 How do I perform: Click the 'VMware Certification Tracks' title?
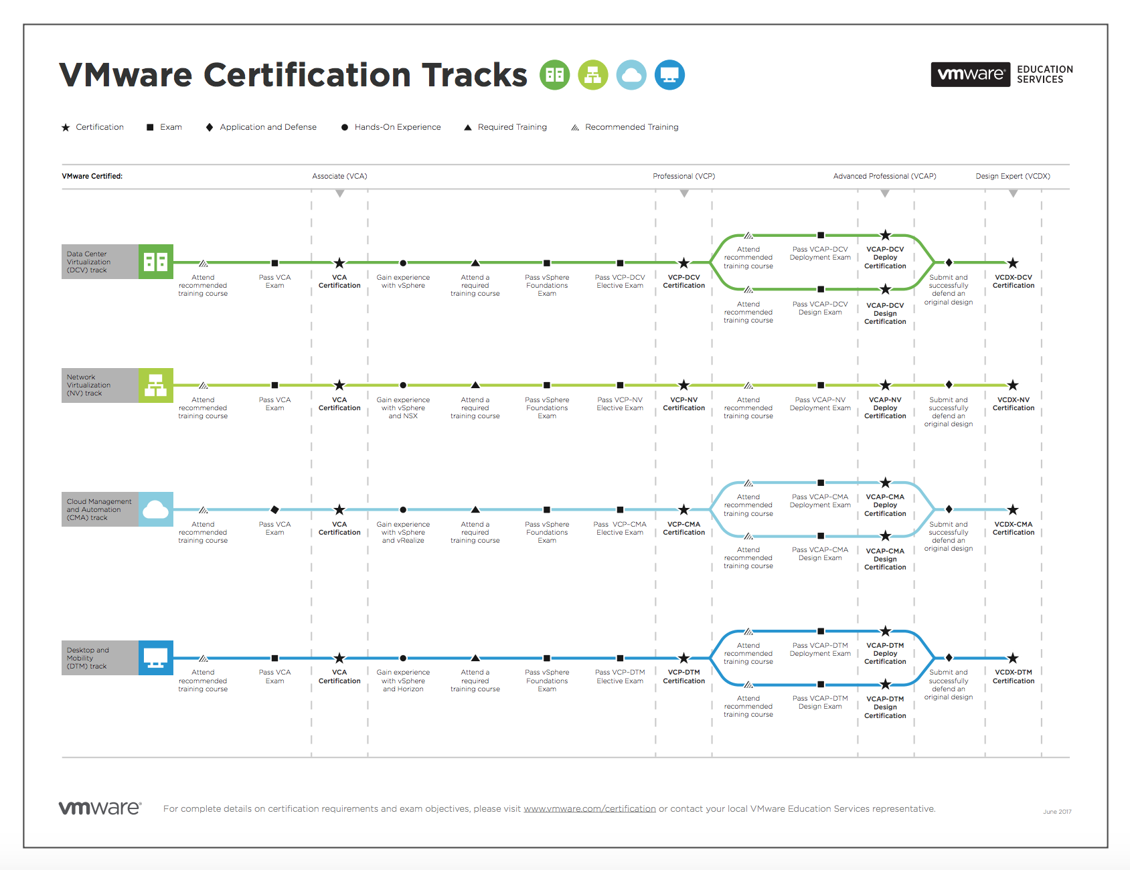(293, 75)
